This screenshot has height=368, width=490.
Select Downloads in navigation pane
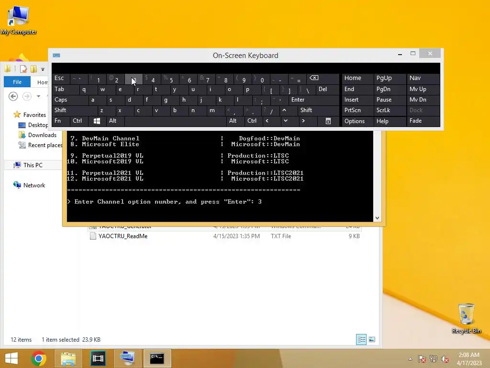pyautogui.click(x=38, y=135)
